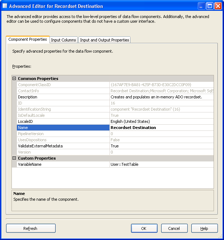The height and width of the screenshot is (240, 224).
Task: Open the ValidateExternalMetadata True value
Action: tap(162, 146)
